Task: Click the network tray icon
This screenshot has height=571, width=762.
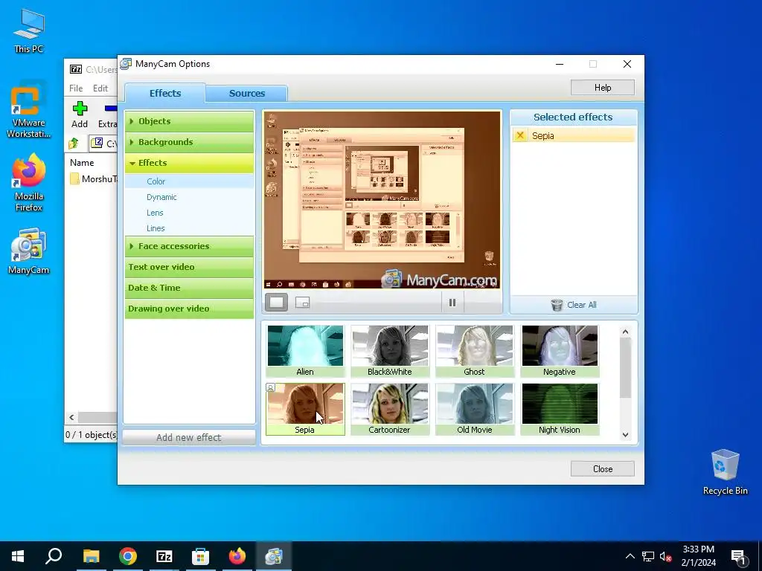Action: click(648, 556)
